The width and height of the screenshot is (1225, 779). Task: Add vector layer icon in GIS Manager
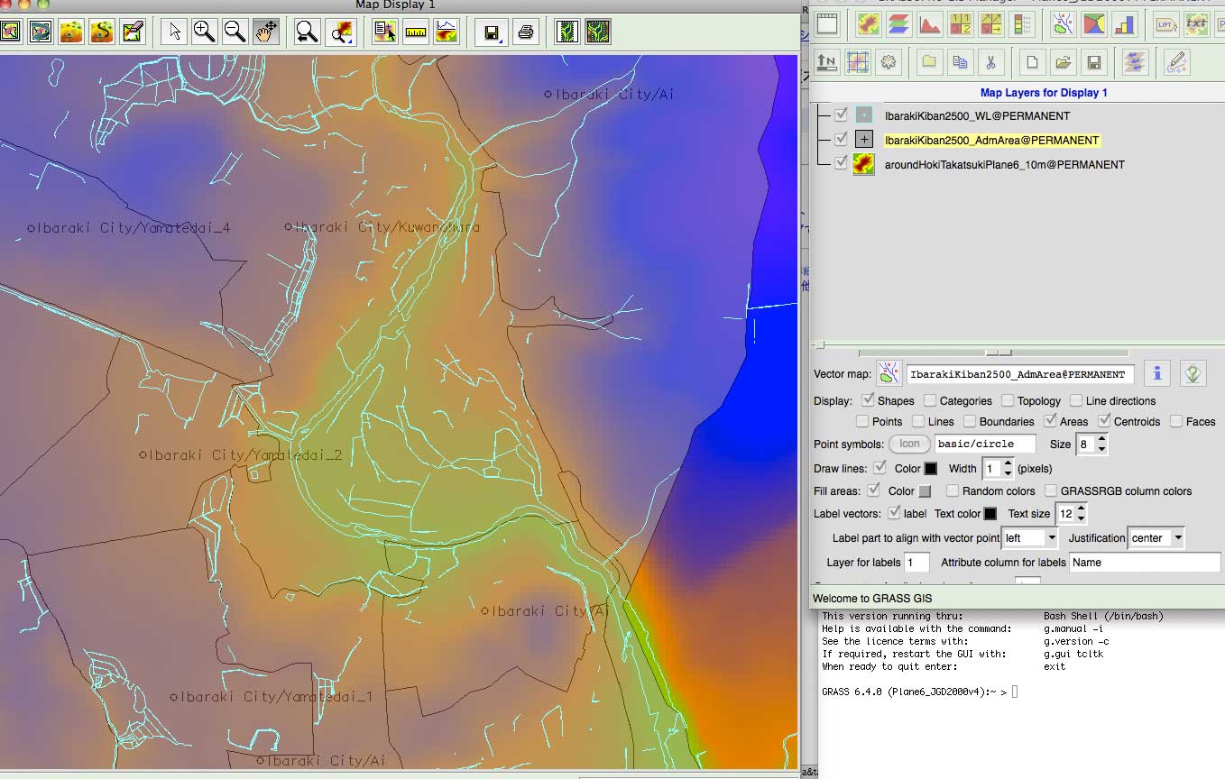(1064, 23)
